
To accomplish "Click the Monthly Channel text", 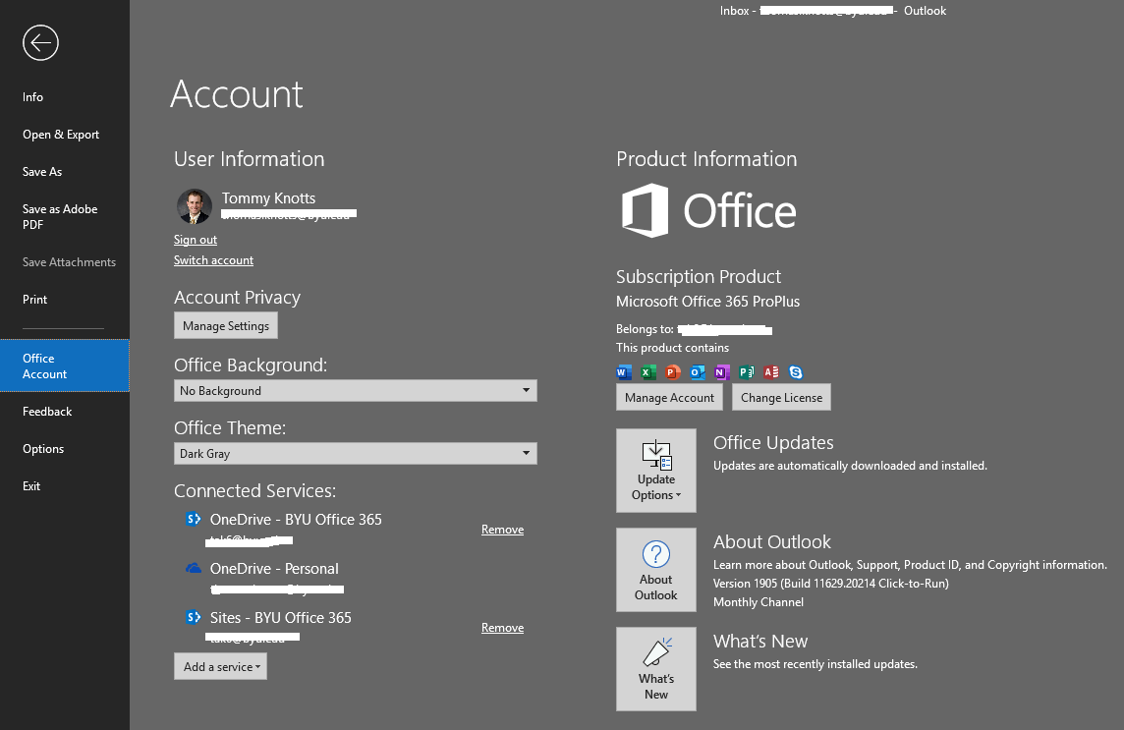I will point(759,601).
